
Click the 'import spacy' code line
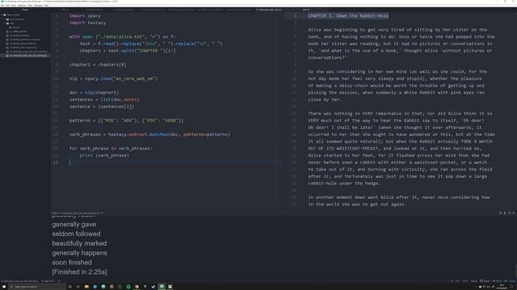[x=85, y=16]
